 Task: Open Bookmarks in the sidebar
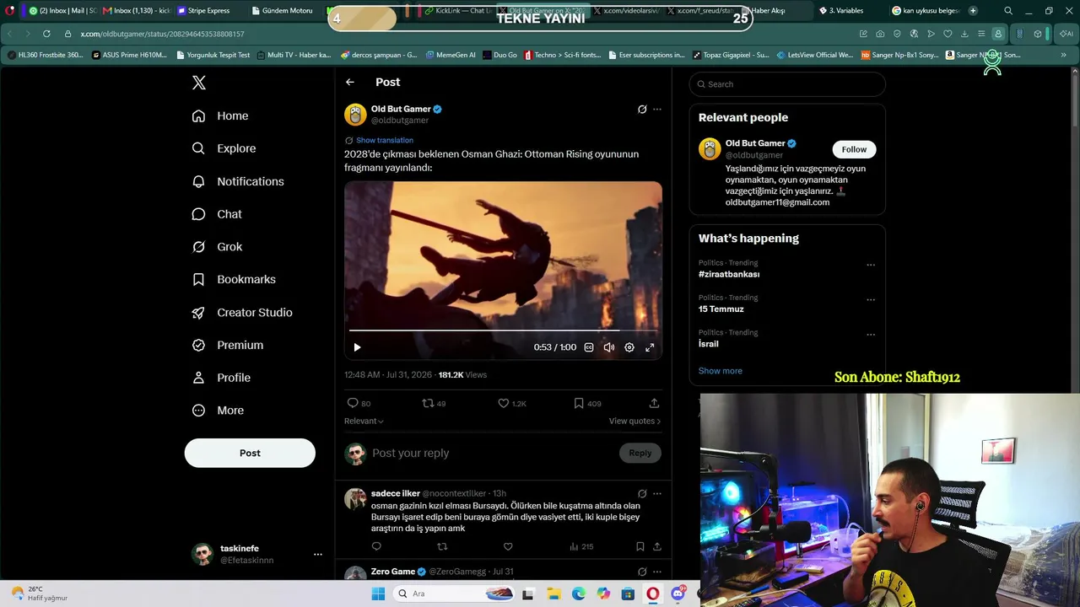tap(234, 279)
